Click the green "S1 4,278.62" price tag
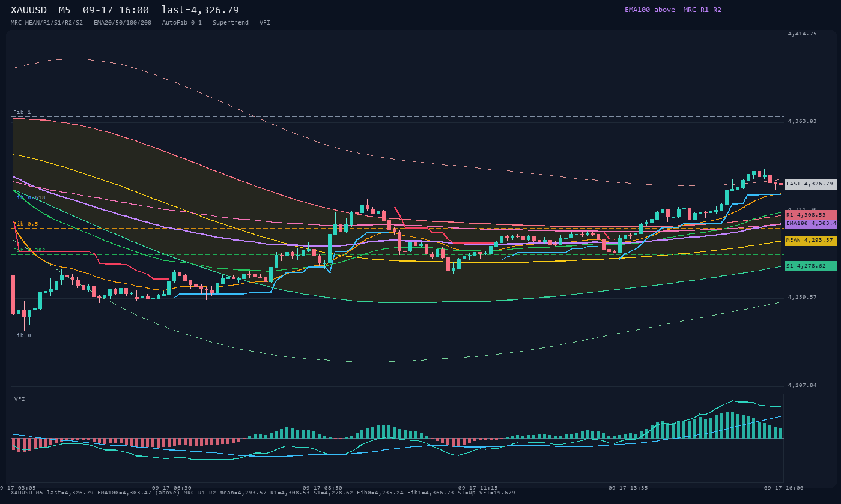Viewport: 841px width, 504px height. 810,266
